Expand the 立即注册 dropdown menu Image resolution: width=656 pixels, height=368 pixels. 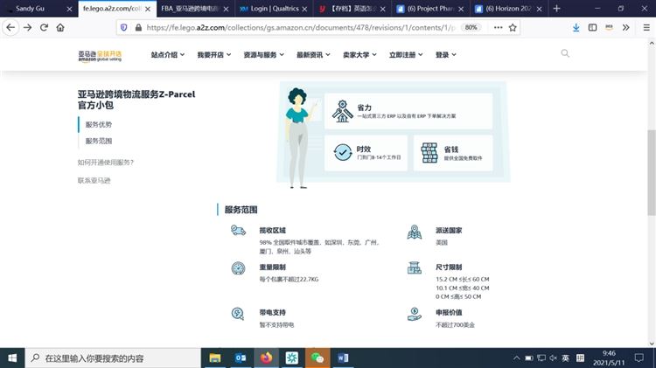click(406, 55)
